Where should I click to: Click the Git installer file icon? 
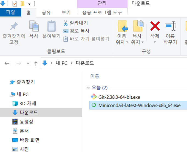pos(94,97)
